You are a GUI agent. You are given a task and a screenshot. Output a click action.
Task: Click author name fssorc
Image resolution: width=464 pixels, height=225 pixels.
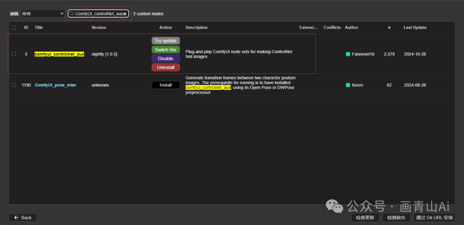[358, 85]
